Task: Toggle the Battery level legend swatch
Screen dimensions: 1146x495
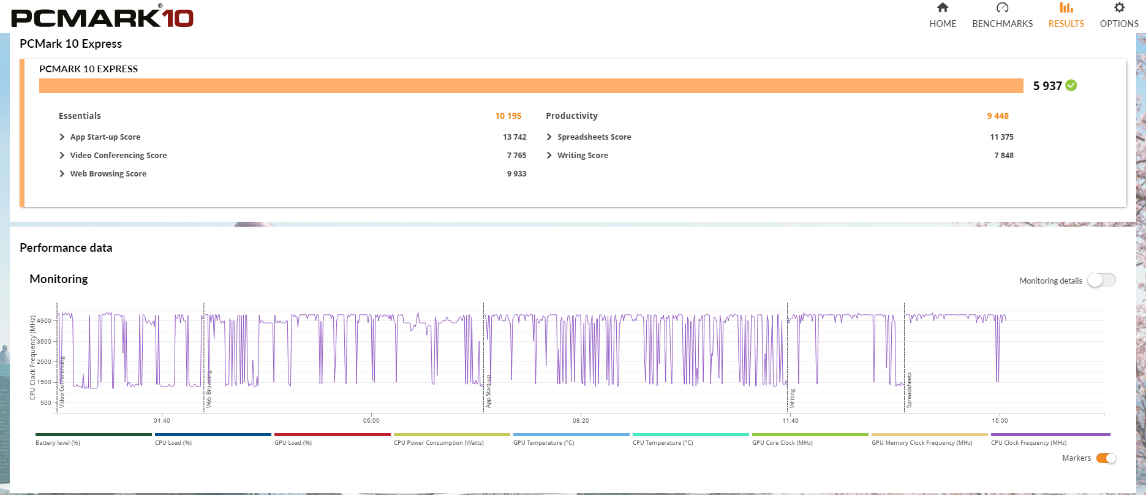Action: point(94,434)
